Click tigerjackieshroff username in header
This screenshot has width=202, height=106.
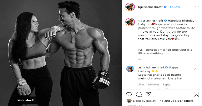(x=150, y=7)
